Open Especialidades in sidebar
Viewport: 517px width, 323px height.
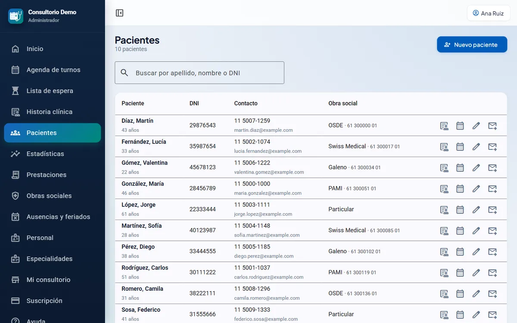pos(53,259)
